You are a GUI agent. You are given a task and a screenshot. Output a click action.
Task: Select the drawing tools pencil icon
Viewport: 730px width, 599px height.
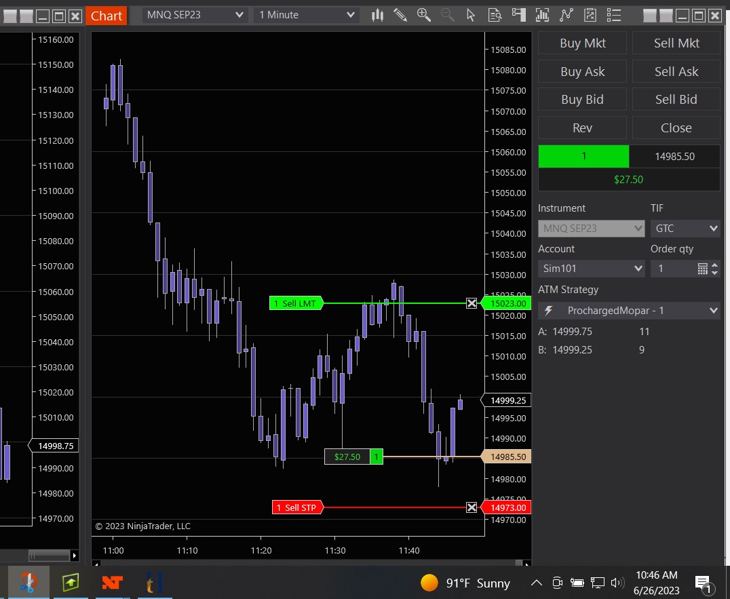tap(400, 16)
